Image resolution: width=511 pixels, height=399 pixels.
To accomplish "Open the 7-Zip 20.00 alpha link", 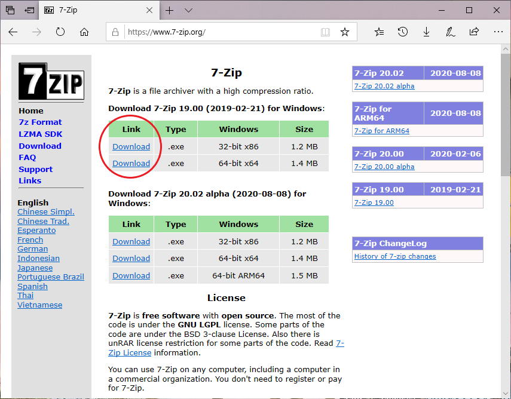I will tap(384, 167).
